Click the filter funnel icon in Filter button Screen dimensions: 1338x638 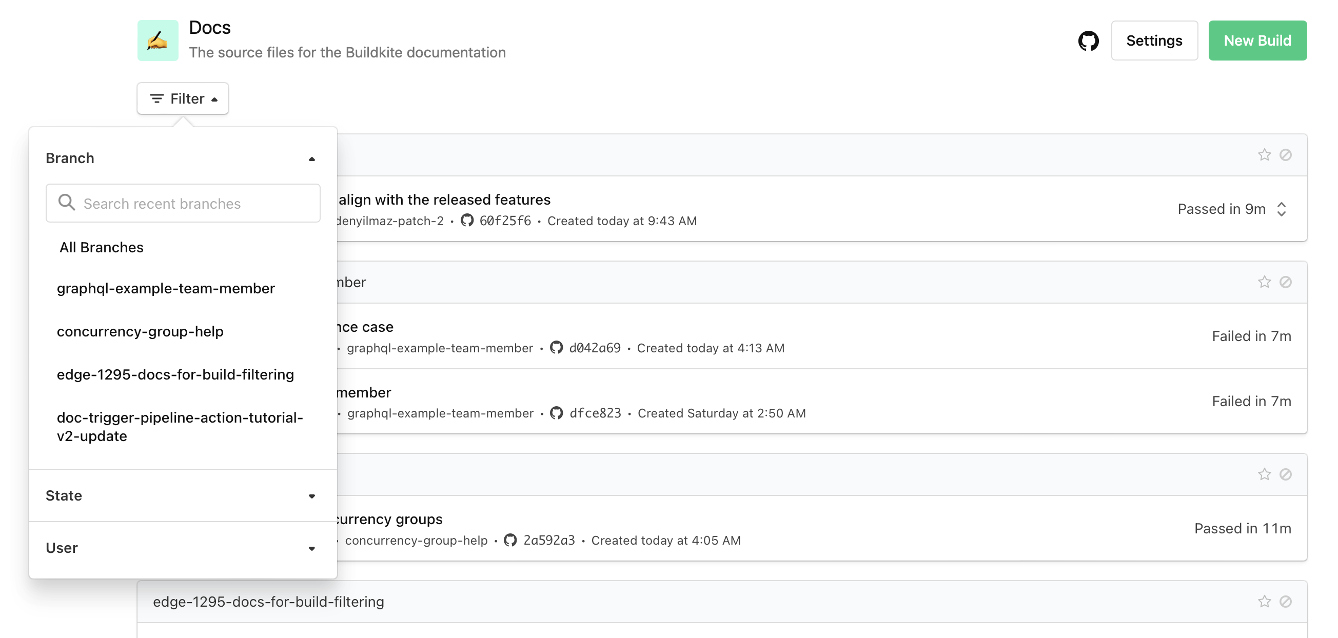click(156, 98)
